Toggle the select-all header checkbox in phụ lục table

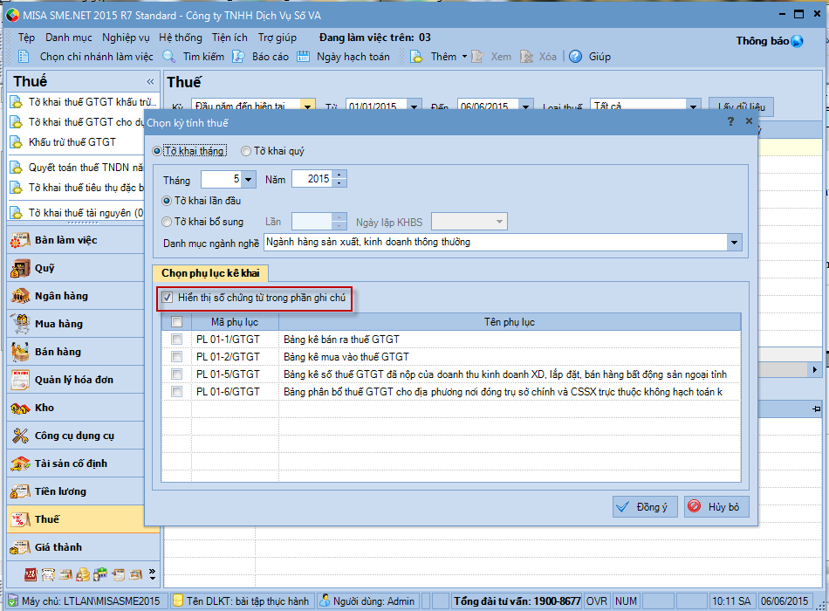[176, 321]
